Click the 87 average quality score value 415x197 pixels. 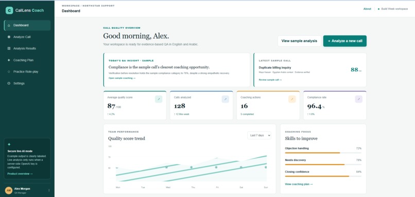111,106
